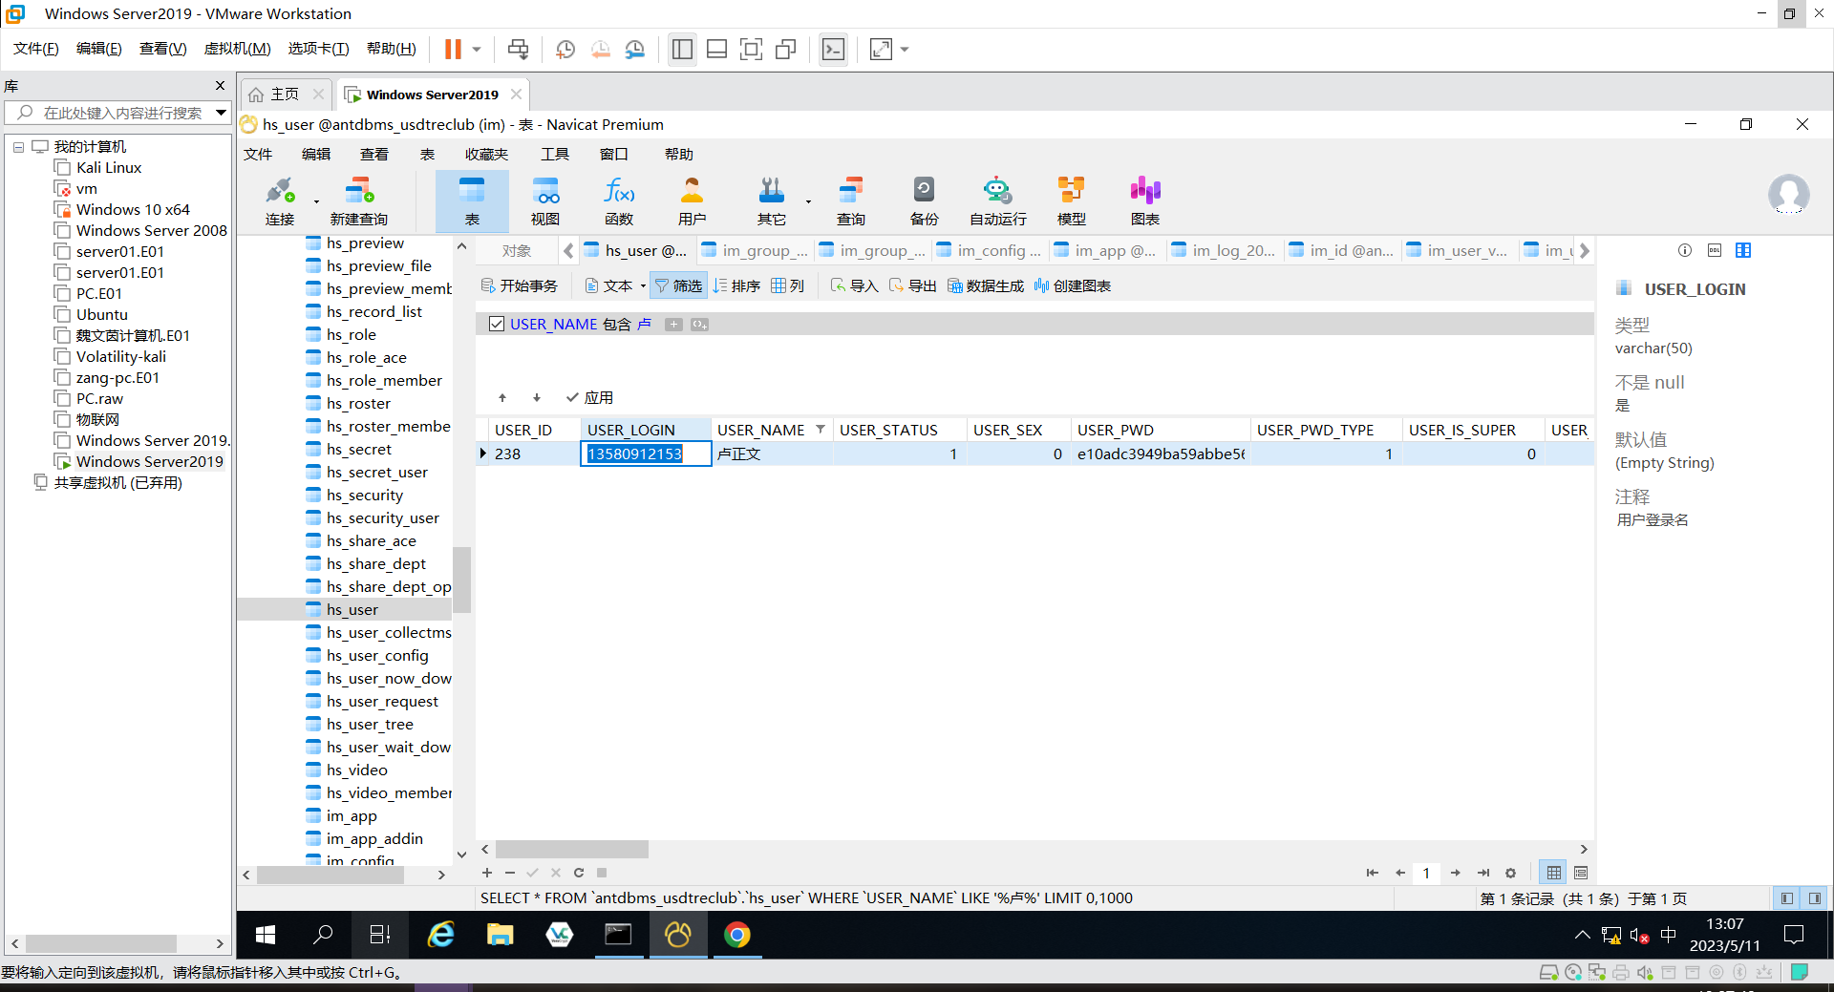Switch to the 对象 tab
Viewport: 1834px width, 992px height.
[516, 250]
